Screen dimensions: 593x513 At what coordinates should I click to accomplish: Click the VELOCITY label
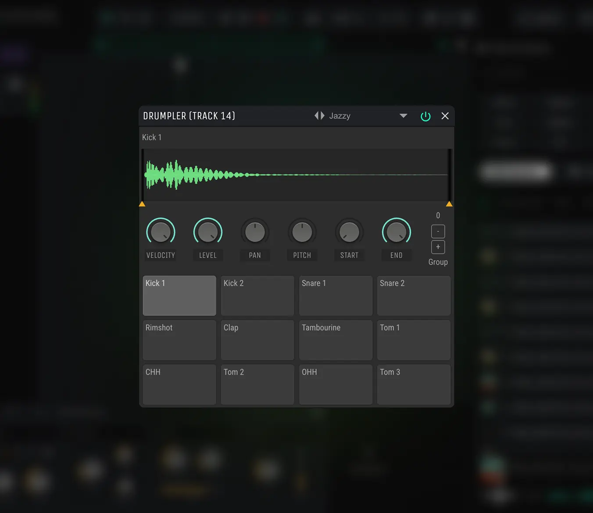(x=161, y=255)
